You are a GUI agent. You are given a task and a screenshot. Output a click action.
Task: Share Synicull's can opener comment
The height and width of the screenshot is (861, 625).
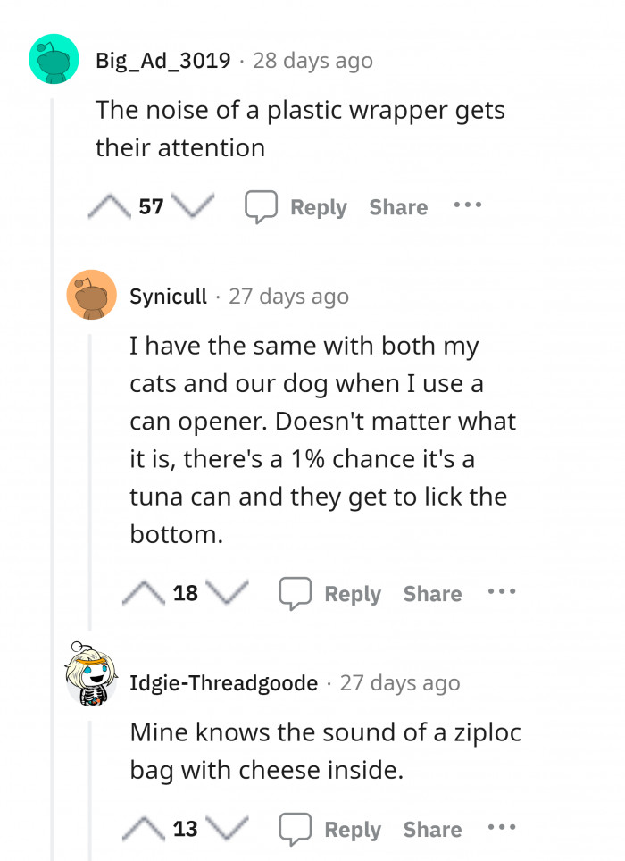pos(431,591)
